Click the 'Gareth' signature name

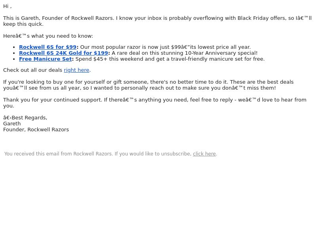pyautogui.click(x=12, y=124)
